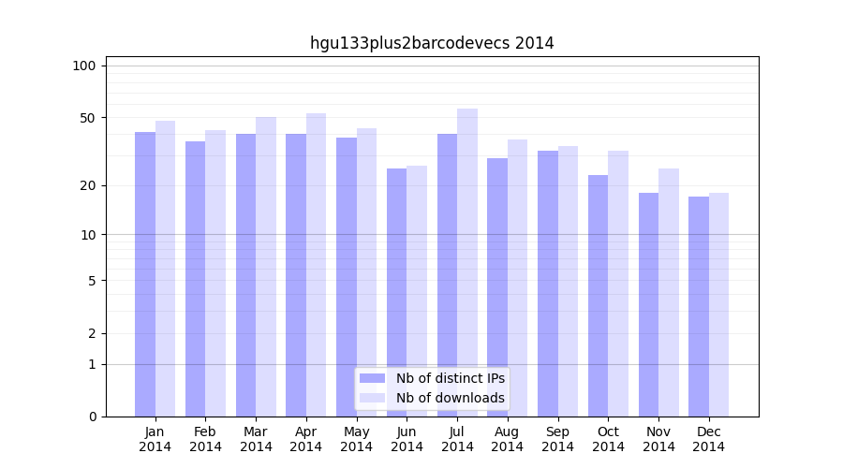The height and width of the screenshot is (468, 843).
Task: Click the Mar 2014 distinct IPs bar
Action: click(245, 275)
